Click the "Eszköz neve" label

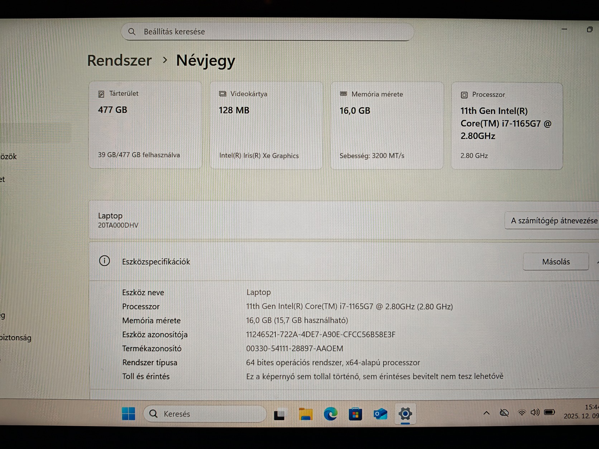tap(143, 293)
